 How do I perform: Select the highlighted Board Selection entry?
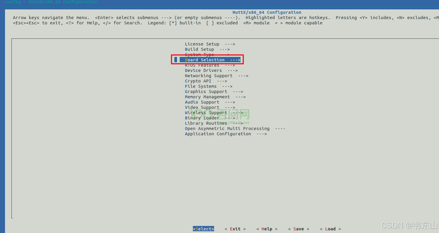(x=210, y=60)
